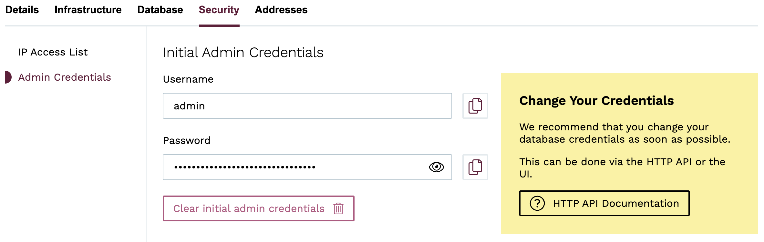Viewport: 764px width, 242px height.
Task: Open the IP Access List section
Action: pyautogui.click(x=53, y=52)
